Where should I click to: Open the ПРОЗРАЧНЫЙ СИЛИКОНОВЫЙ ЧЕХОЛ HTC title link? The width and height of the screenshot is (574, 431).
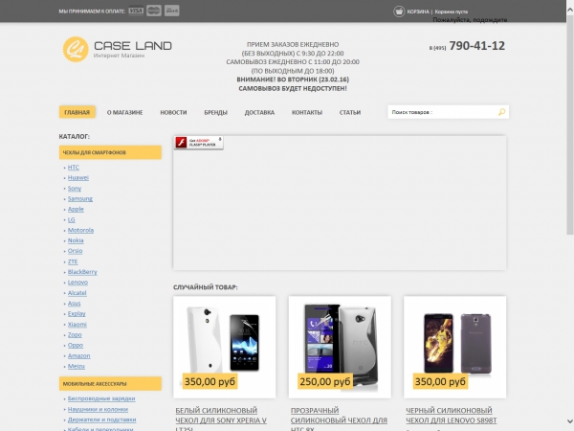pos(339,419)
